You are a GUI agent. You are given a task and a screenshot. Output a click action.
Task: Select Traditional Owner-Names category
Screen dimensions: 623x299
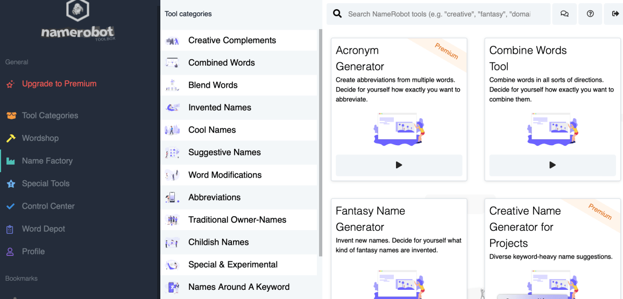coord(237,220)
